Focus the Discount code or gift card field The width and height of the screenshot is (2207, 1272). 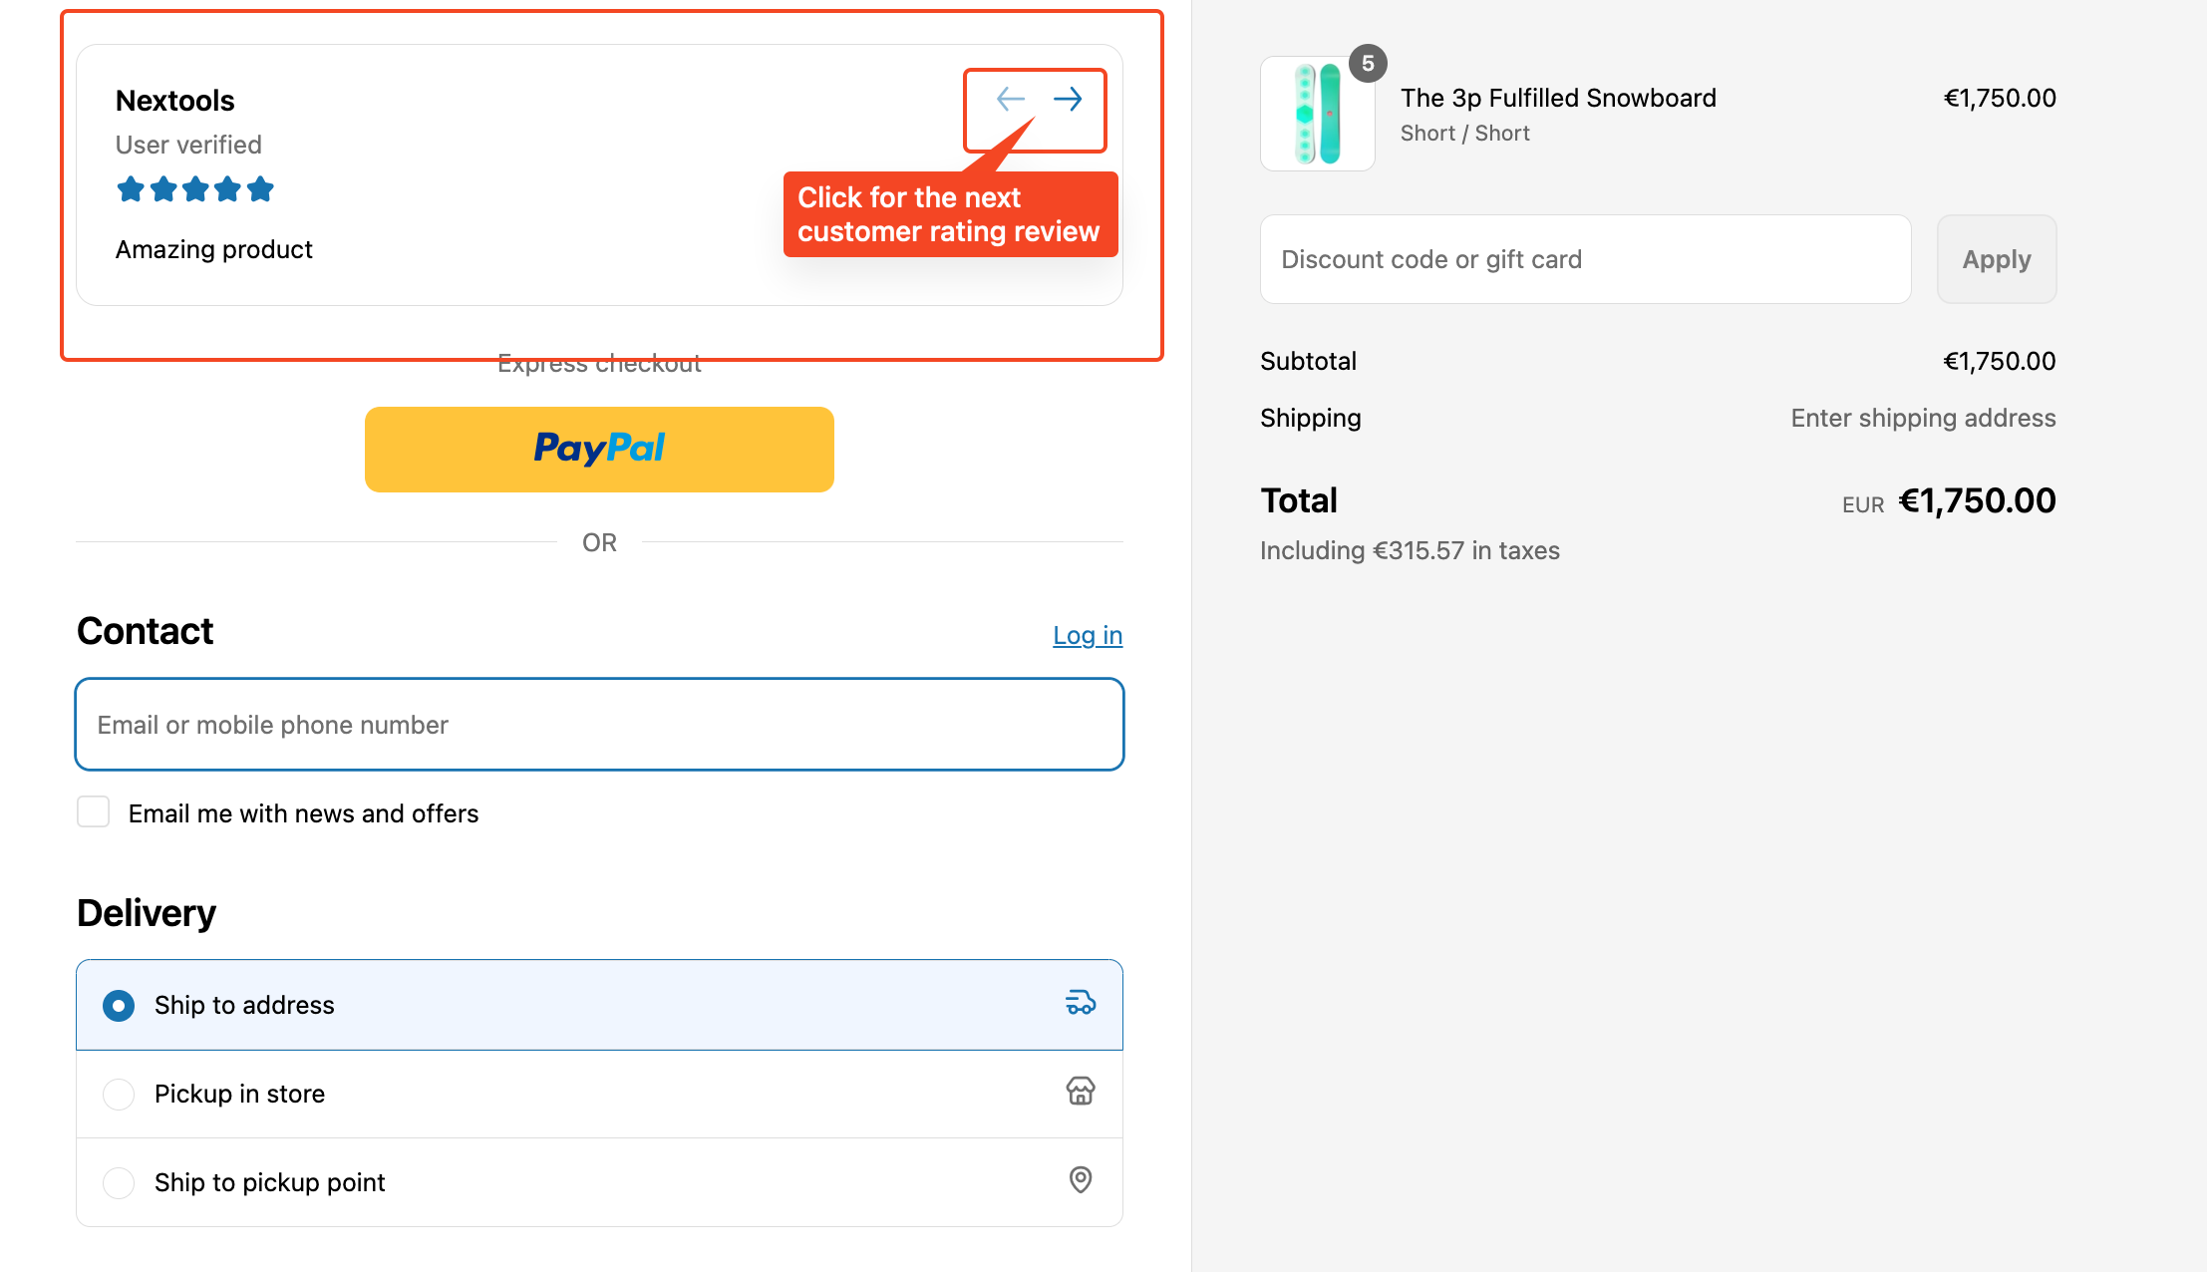click(1586, 259)
